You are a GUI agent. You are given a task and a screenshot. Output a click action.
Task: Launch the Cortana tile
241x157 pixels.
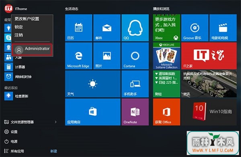click(x=135, y=56)
